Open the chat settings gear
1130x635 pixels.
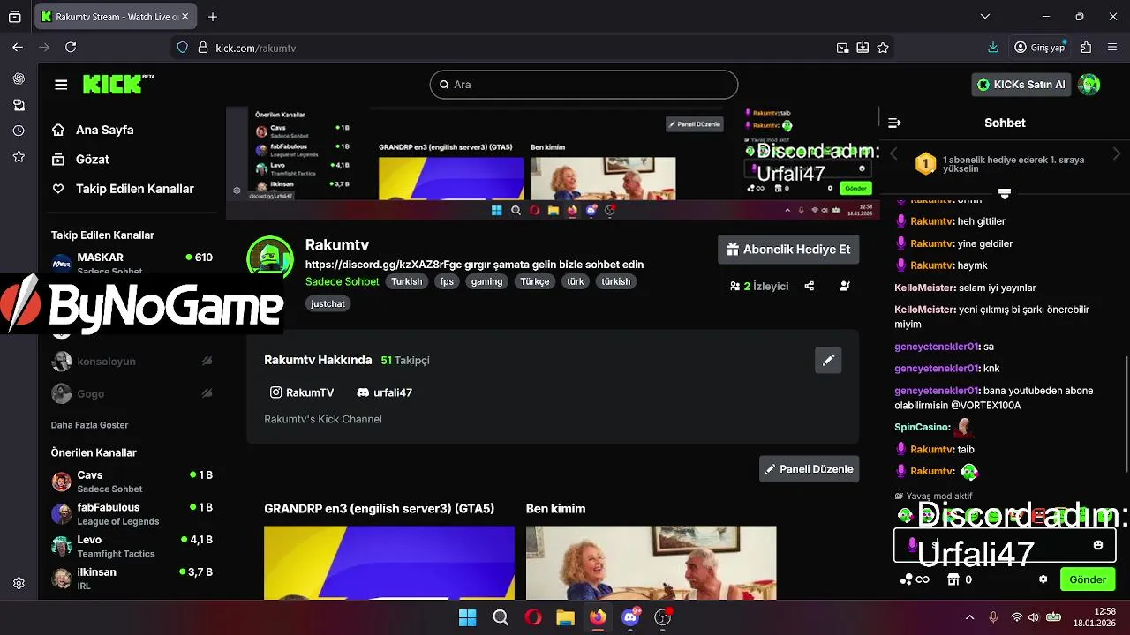tap(1043, 579)
